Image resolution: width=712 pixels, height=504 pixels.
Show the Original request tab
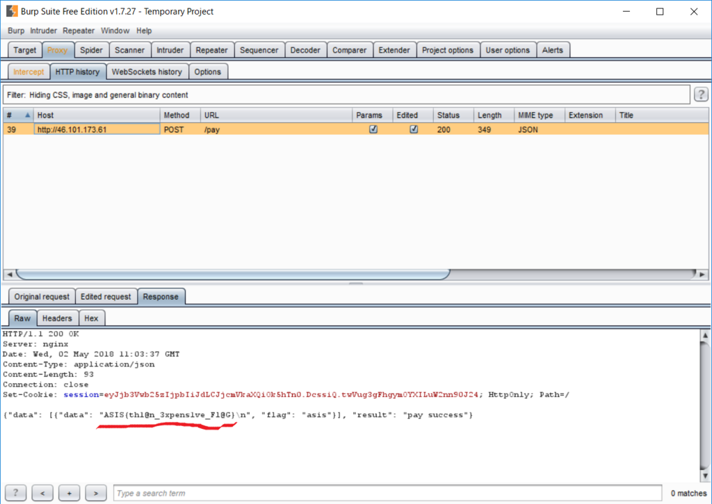tap(42, 297)
